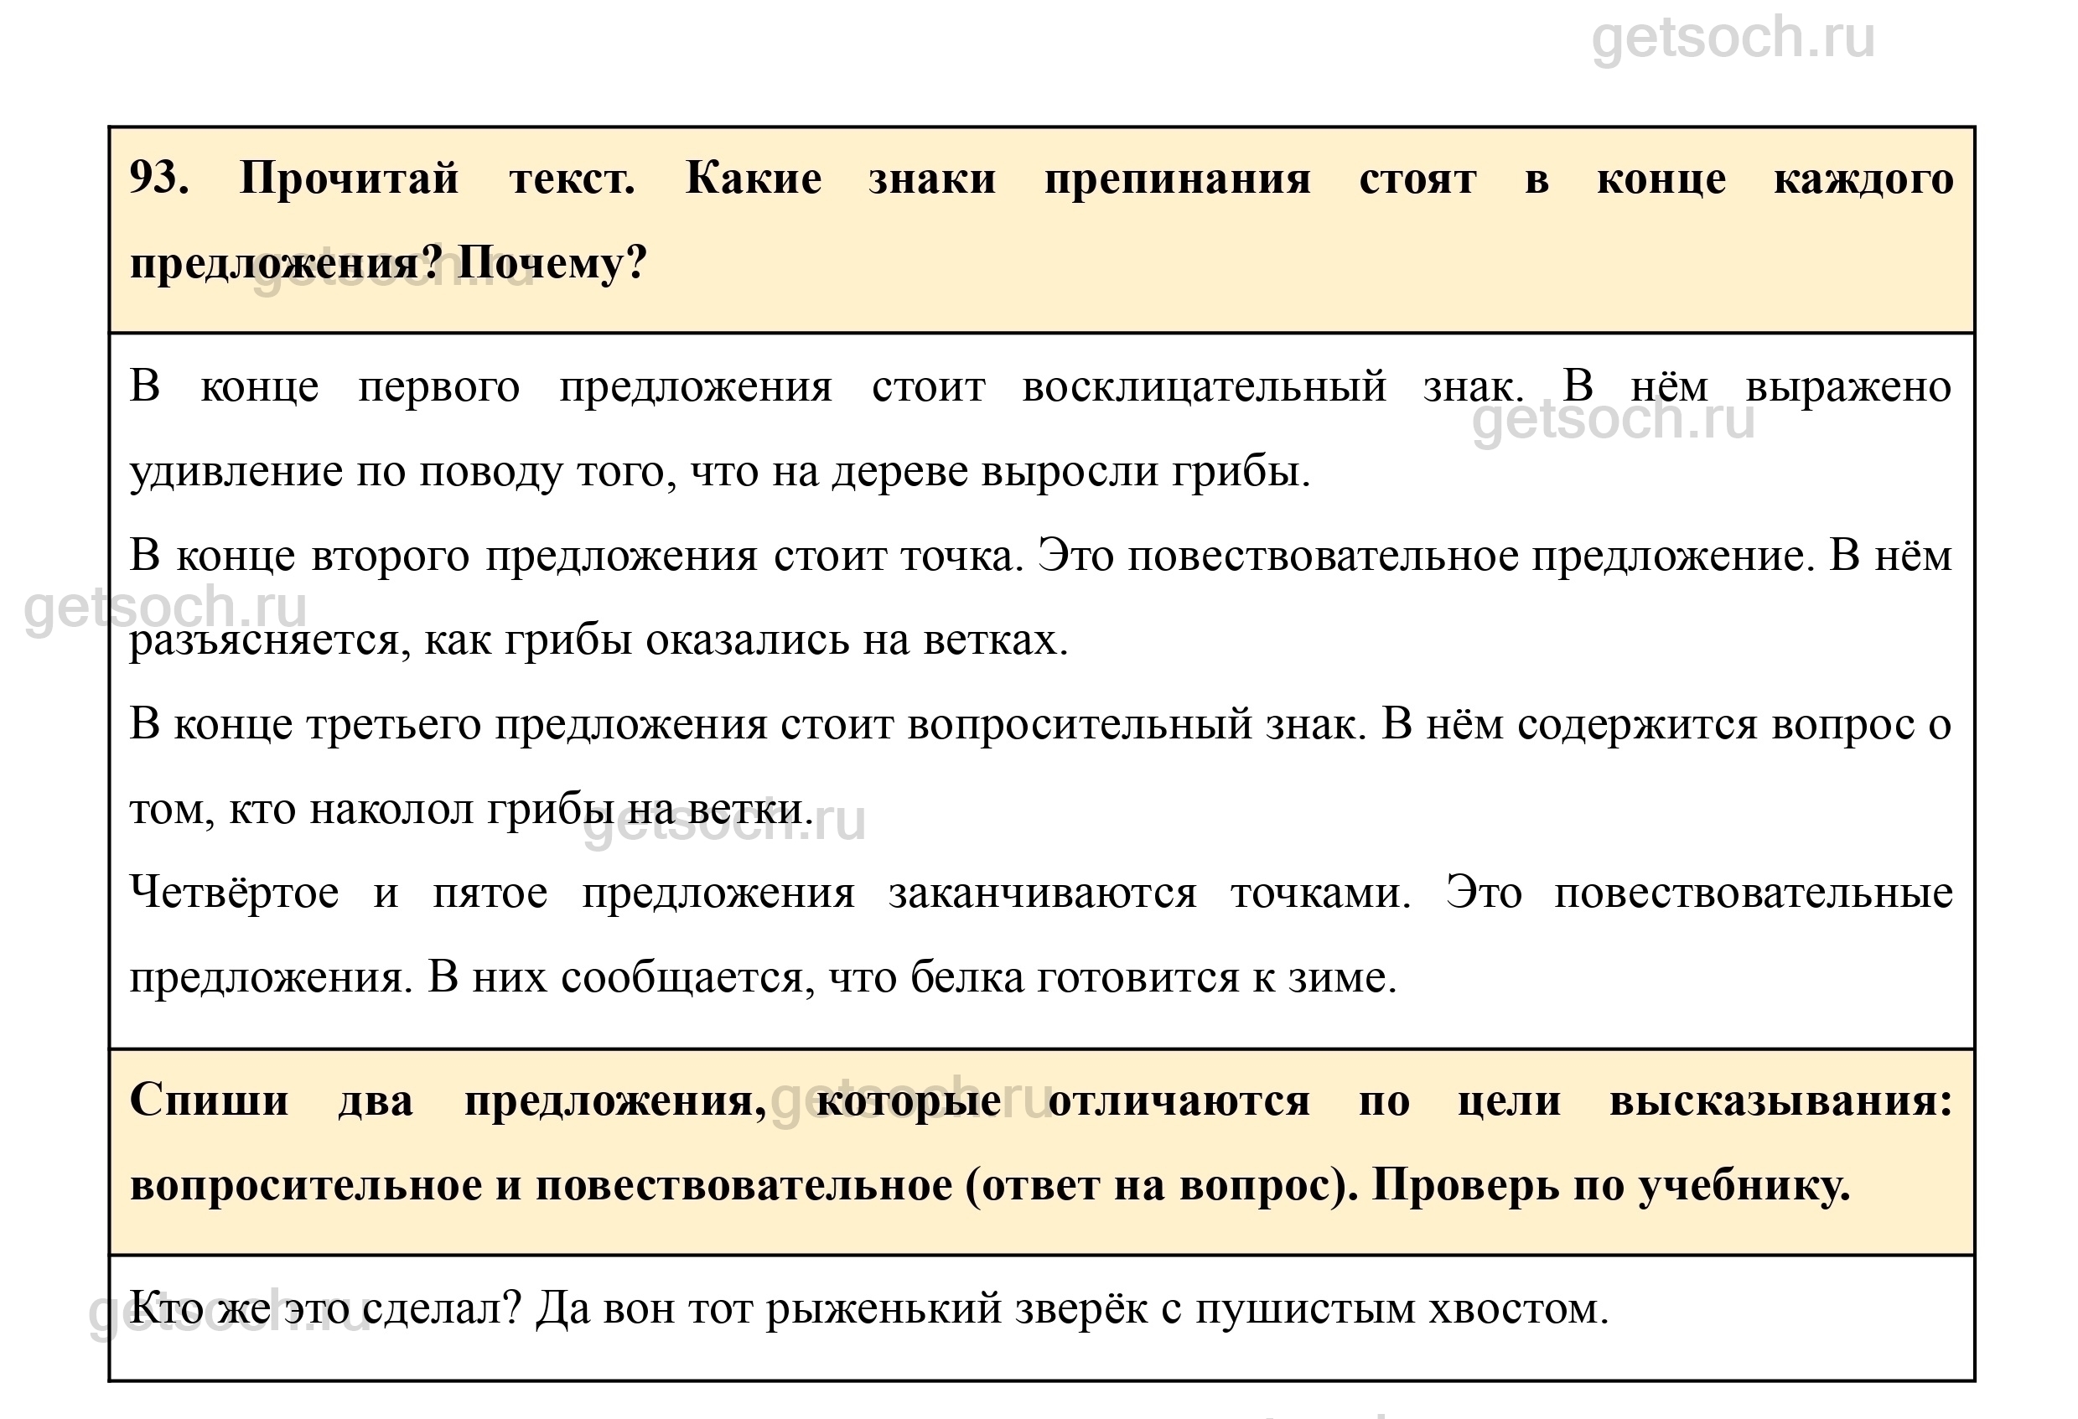This screenshot has height=1419, width=2078.
Task: Click the word 'Прочитай' in the heading
Action: coord(349,178)
